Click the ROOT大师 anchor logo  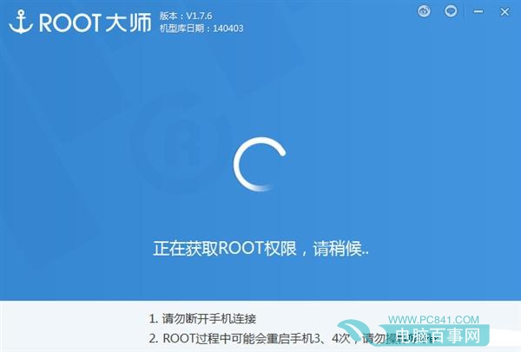[x=21, y=22]
